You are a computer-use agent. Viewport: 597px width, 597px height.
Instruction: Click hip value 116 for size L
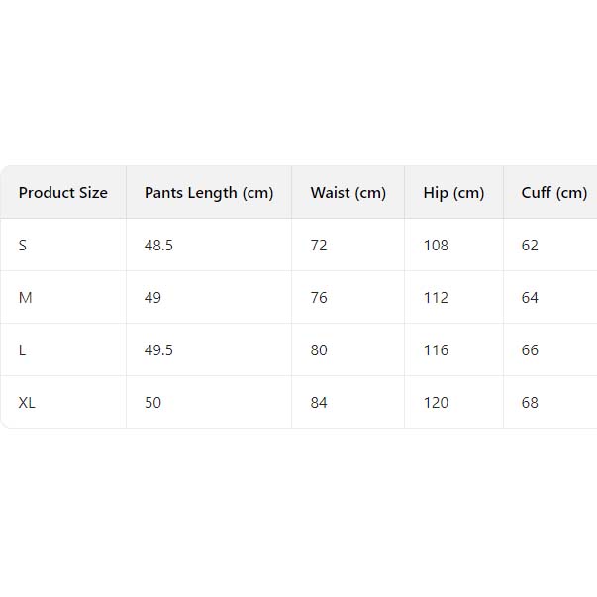point(436,350)
